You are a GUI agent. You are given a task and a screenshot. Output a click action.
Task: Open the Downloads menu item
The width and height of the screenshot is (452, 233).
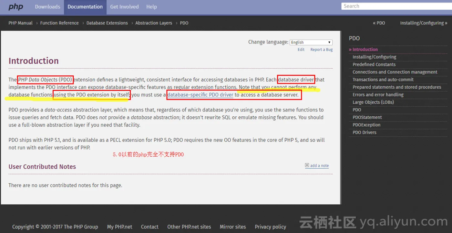[x=47, y=7]
